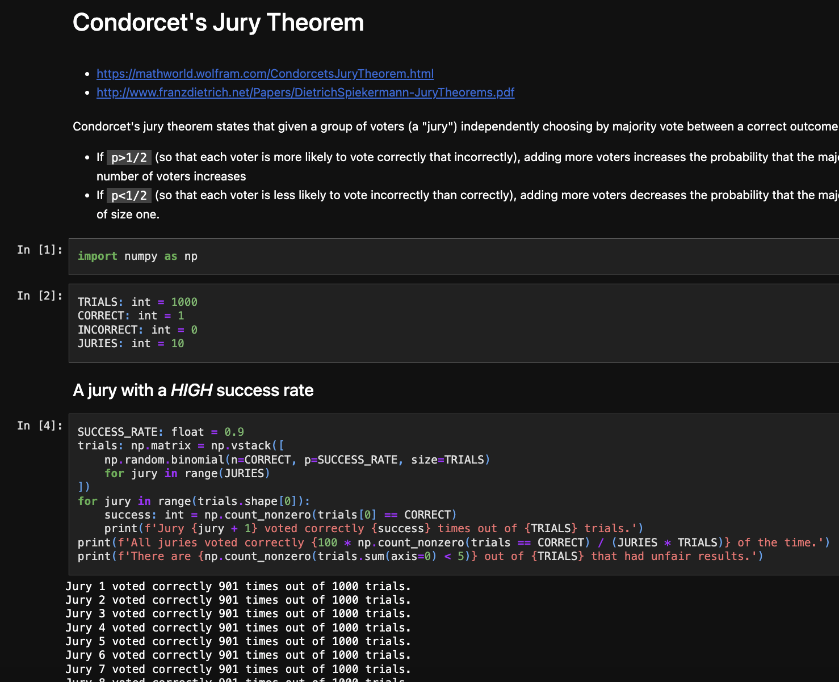Select the In [1] cell prompt

[x=39, y=250]
